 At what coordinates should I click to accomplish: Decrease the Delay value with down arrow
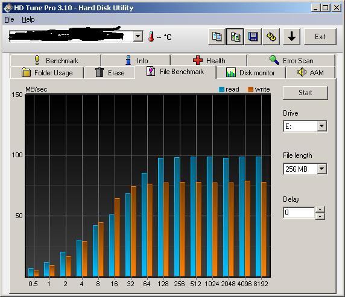point(320,216)
